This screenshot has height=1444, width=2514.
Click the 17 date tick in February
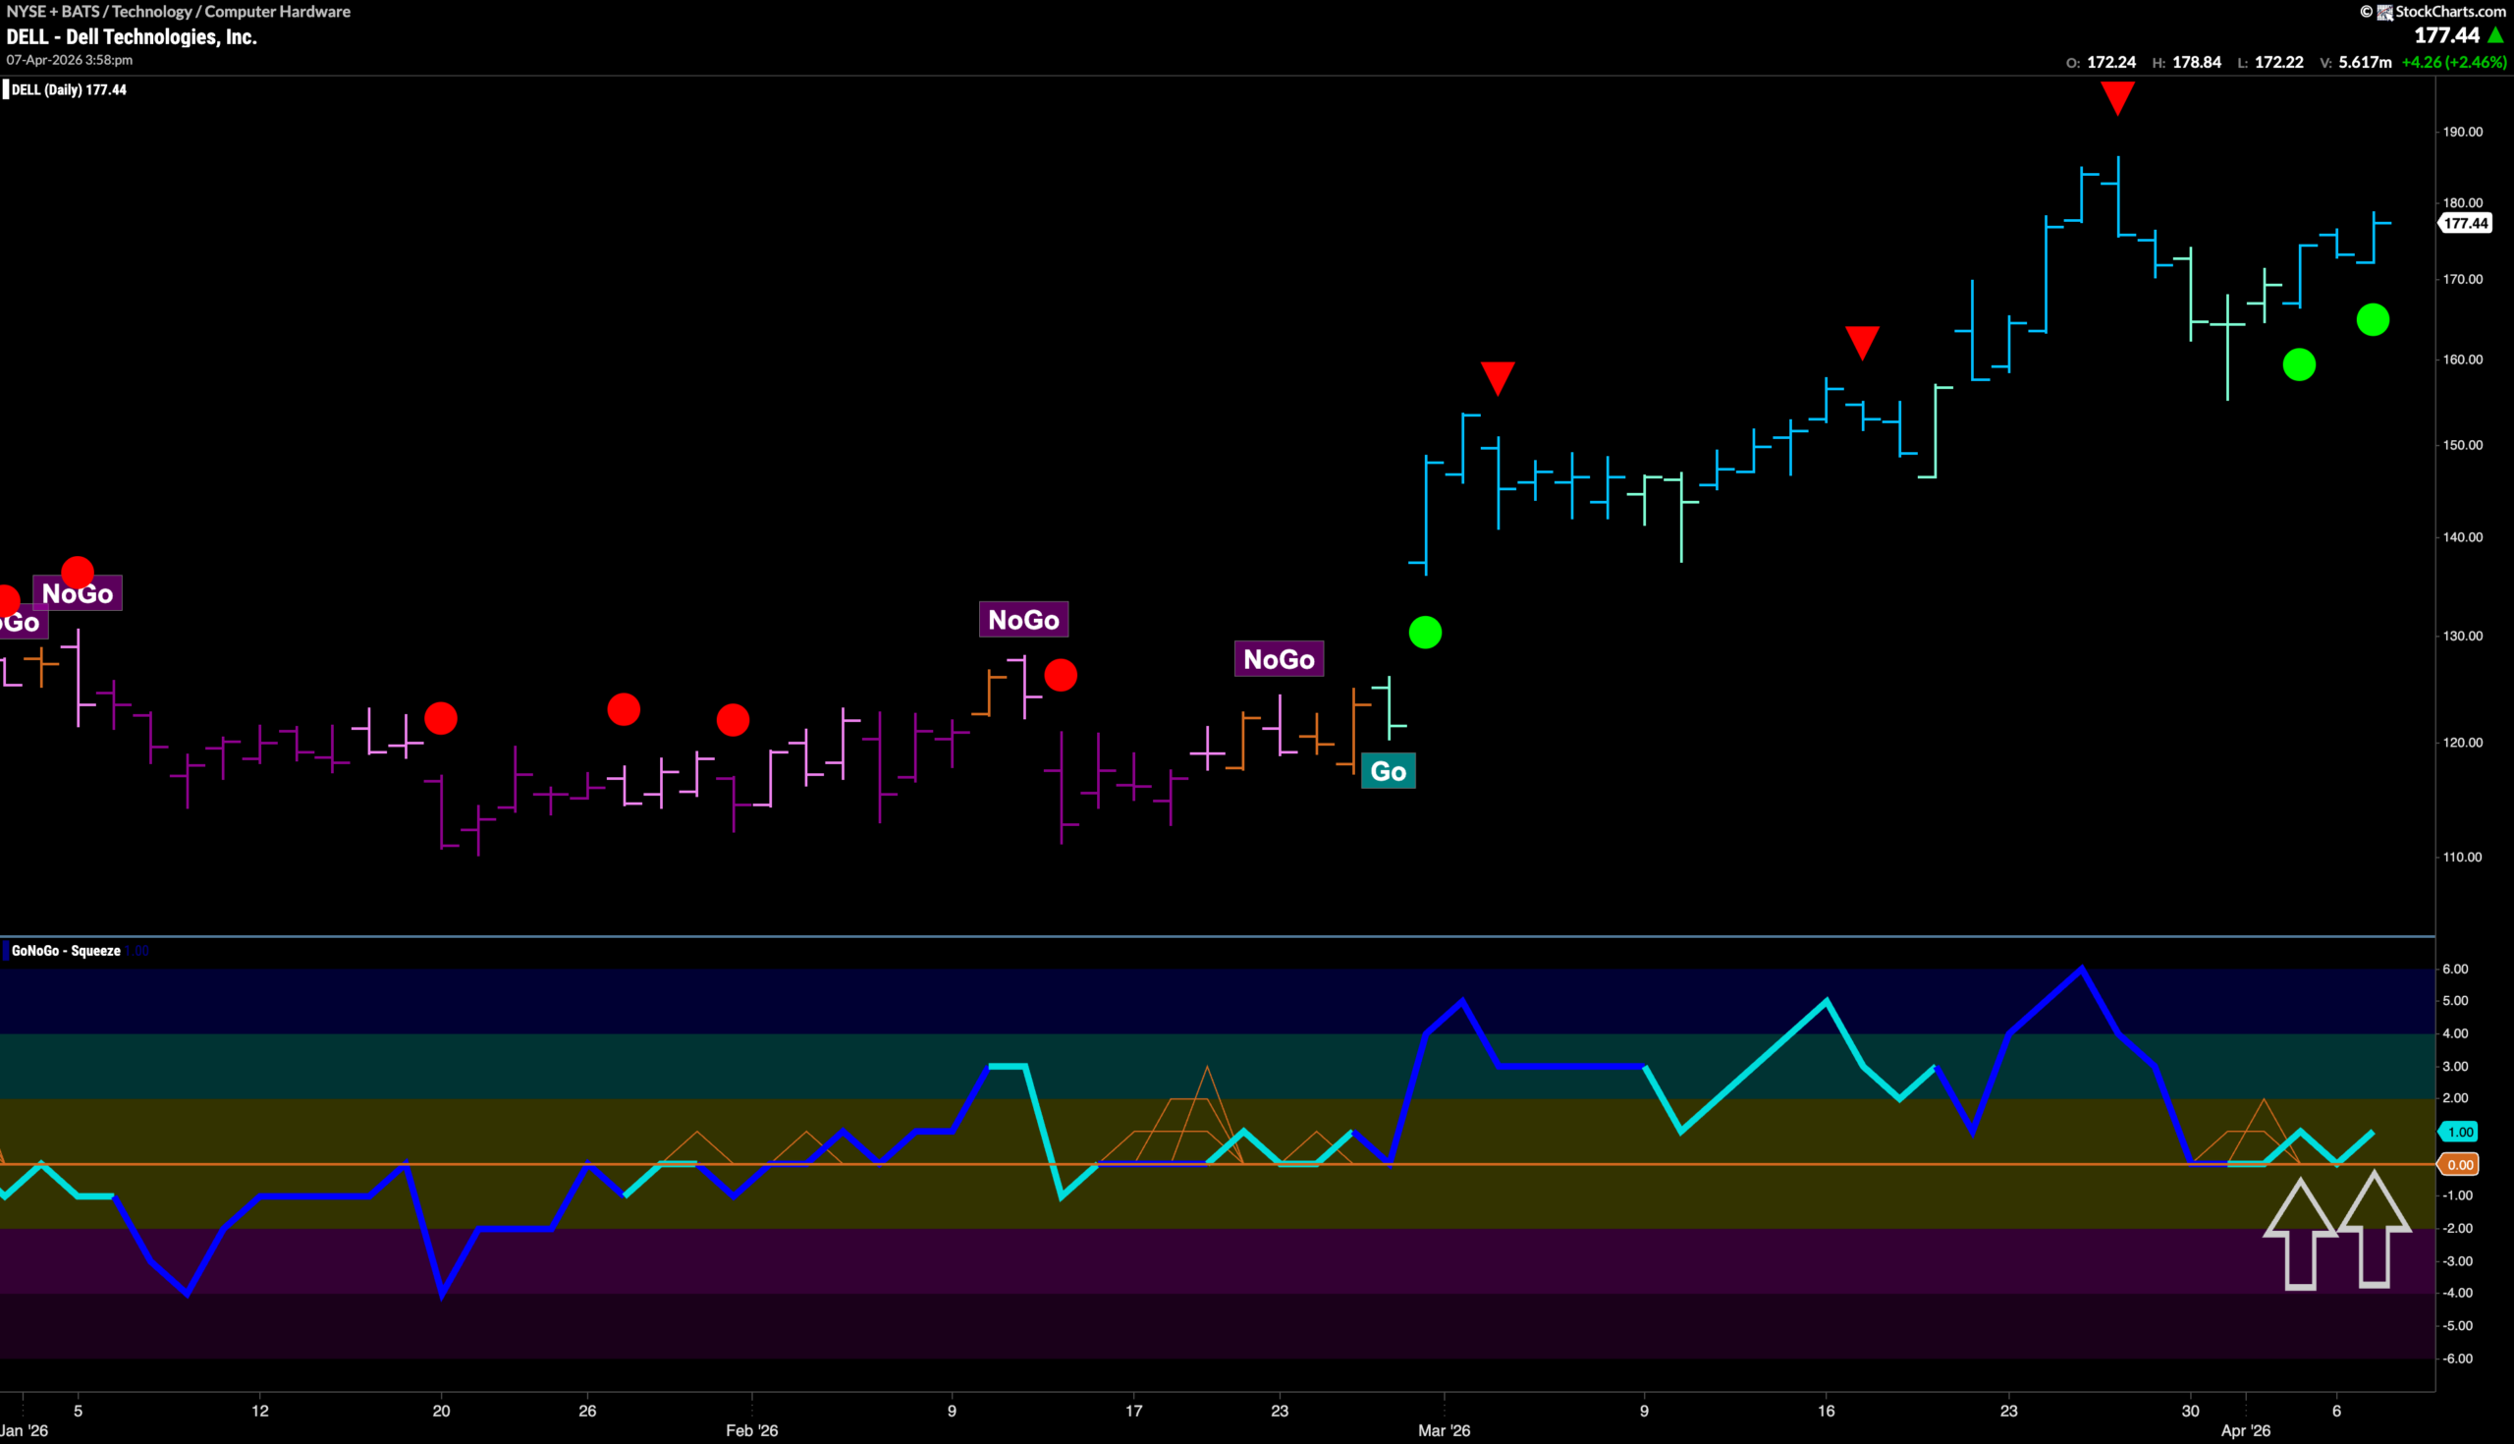click(1133, 1411)
